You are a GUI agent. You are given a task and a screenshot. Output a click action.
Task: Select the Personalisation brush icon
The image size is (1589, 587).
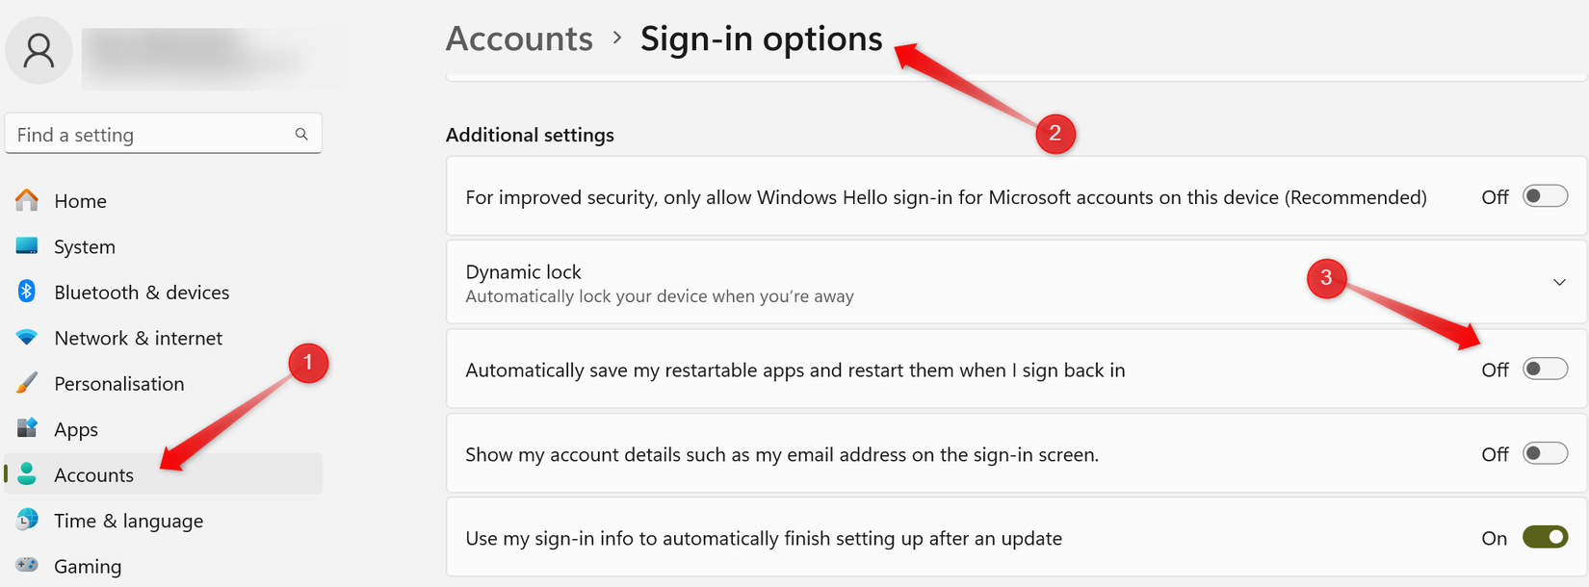27,383
